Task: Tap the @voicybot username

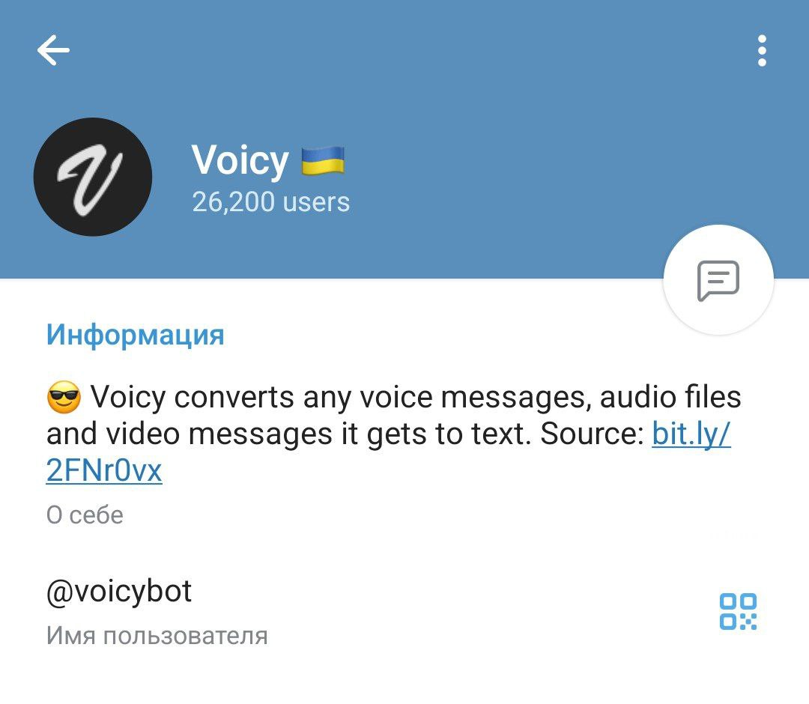Action: coord(119,592)
